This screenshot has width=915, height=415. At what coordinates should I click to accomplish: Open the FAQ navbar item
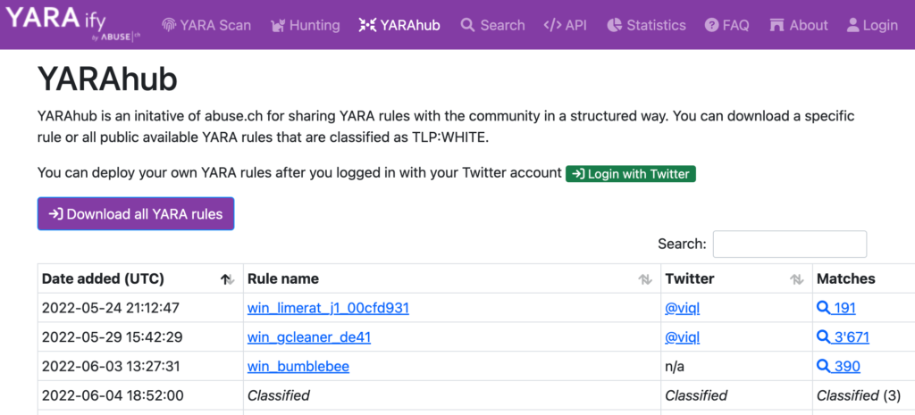tap(726, 25)
